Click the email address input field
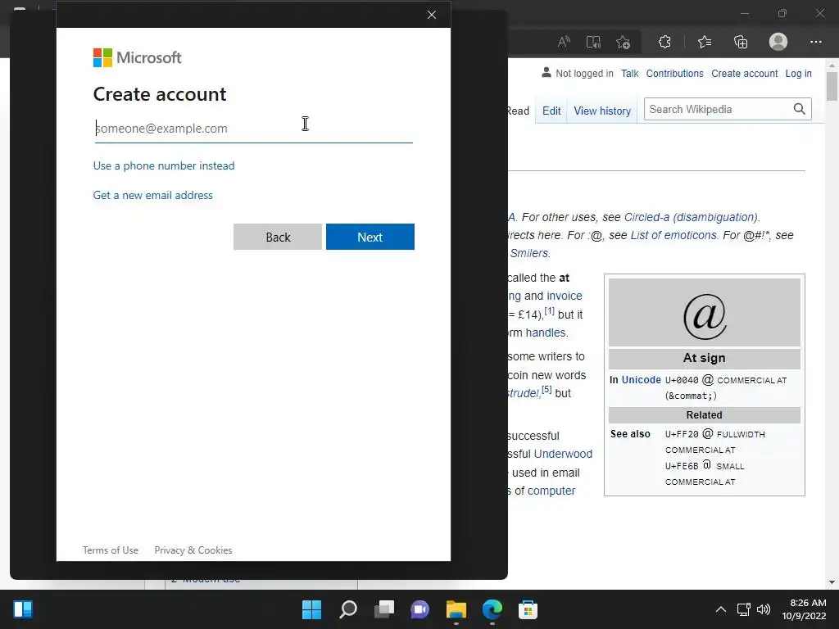839x629 pixels. (254, 129)
